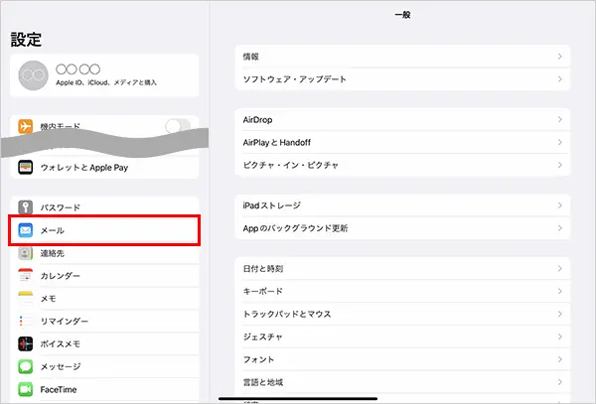Open the パスワード settings entry

[x=104, y=207]
